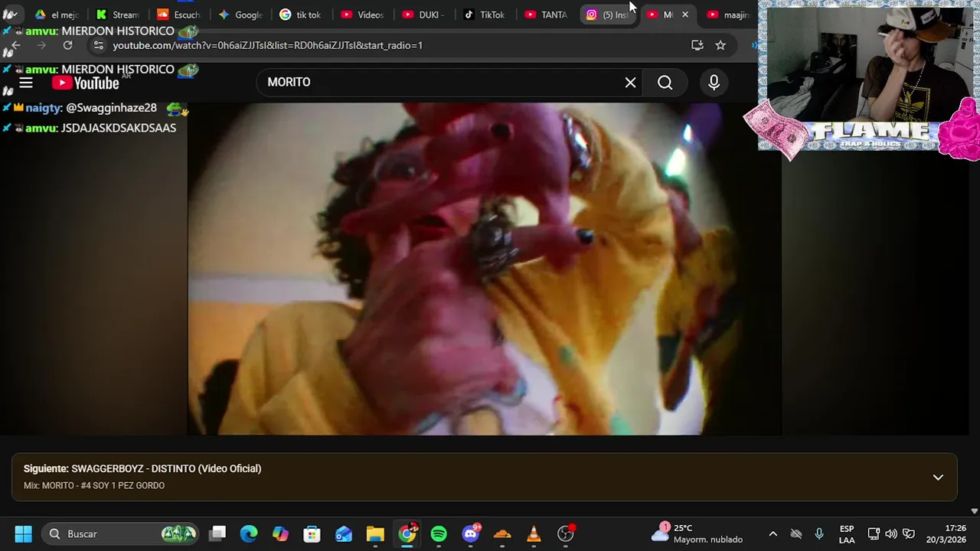Viewport: 980px width, 551px height.
Task: Open OBS Studio from the taskbar
Action: click(x=566, y=533)
